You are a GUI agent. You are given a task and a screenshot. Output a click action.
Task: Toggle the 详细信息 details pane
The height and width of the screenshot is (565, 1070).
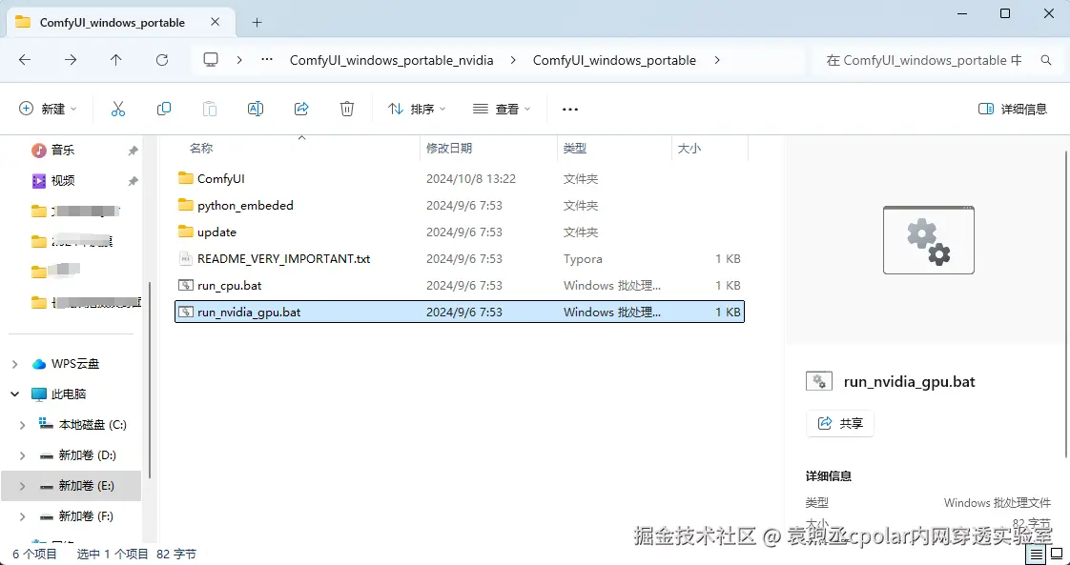[x=1014, y=108]
